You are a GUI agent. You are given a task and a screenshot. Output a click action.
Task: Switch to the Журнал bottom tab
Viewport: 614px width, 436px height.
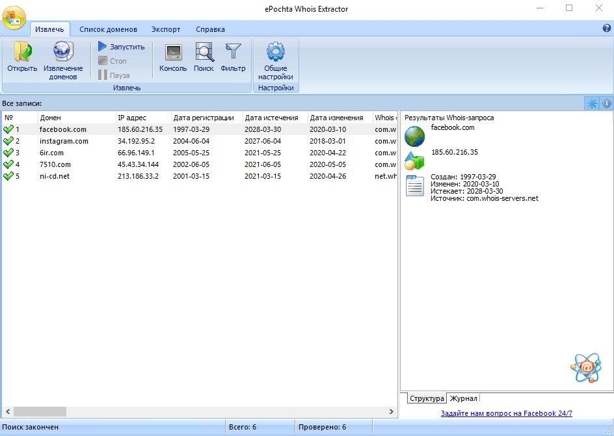463,398
